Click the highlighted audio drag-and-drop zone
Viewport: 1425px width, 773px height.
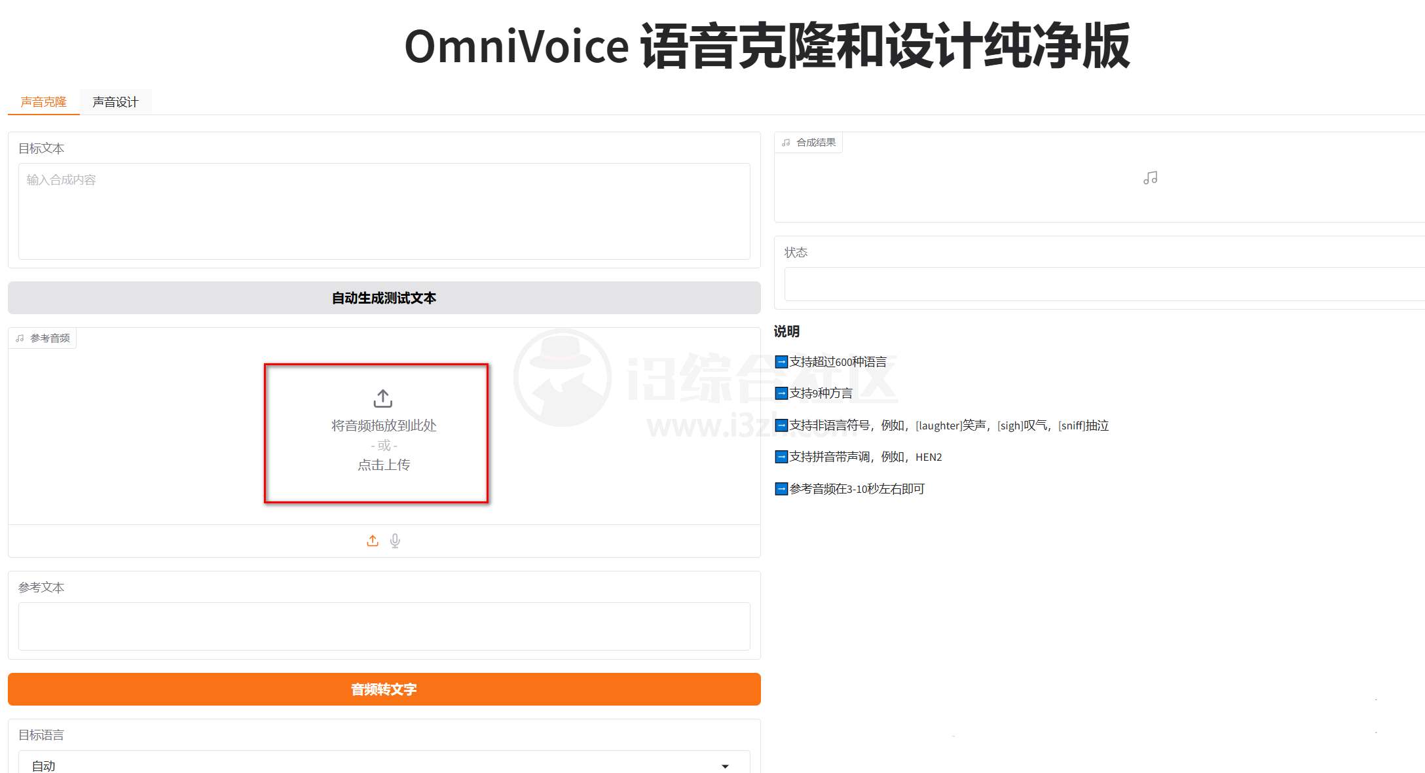pos(377,432)
